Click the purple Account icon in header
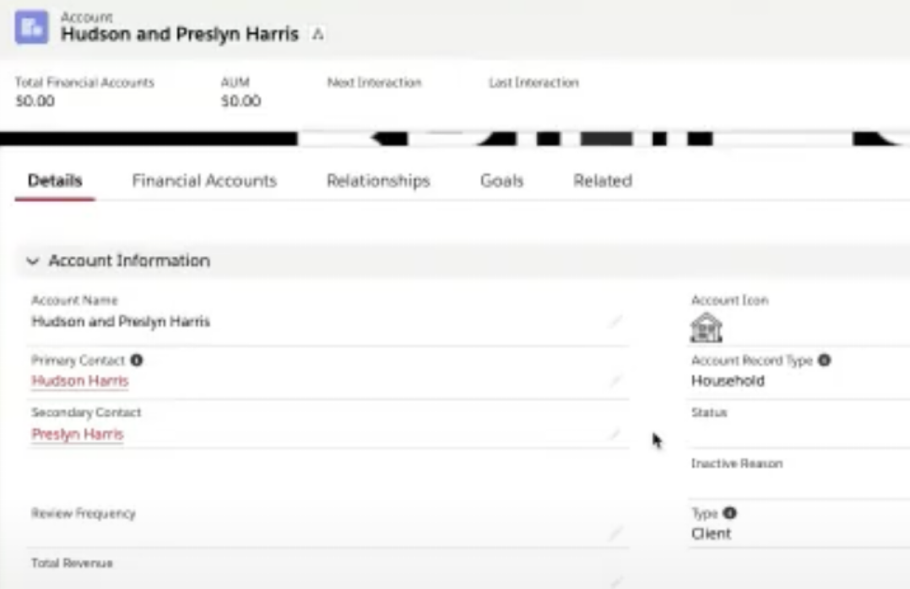The width and height of the screenshot is (910, 589). point(31,27)
